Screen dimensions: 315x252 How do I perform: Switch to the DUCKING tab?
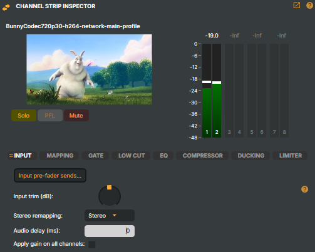250,156
